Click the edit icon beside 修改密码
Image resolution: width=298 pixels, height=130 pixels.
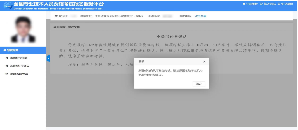click(x=261, y=4)
